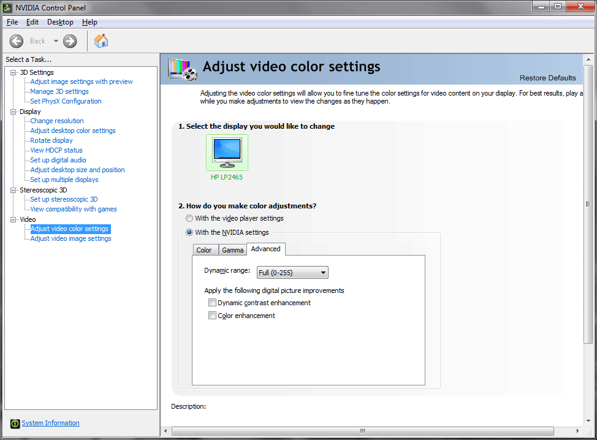Screen dimensions: 597x440
Task: Select the HP LP2465 monitor icon
Action: 227,153
